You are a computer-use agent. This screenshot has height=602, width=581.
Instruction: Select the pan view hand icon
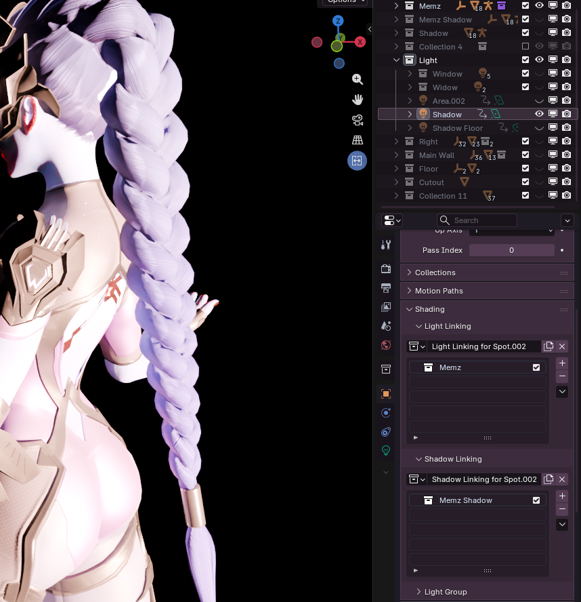358,100
